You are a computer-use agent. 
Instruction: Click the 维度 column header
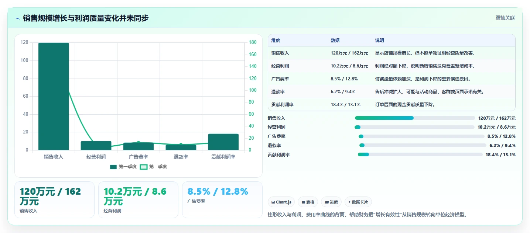point(276,41)
